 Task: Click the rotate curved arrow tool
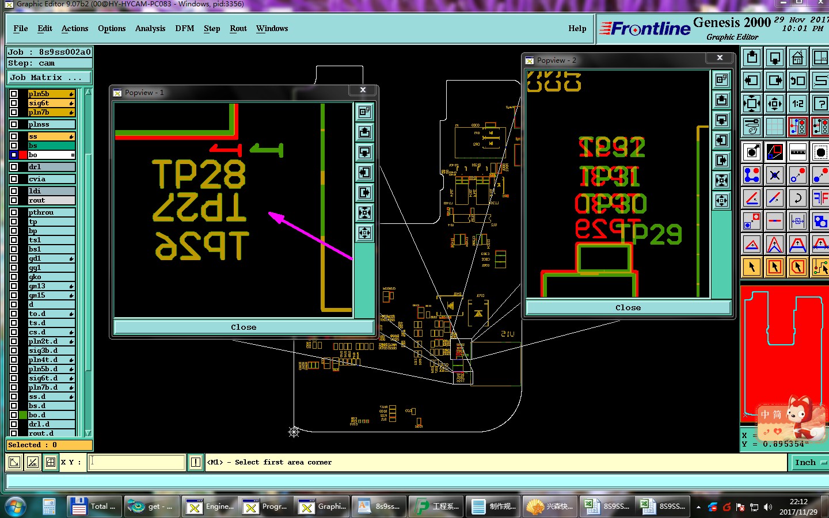798,198
